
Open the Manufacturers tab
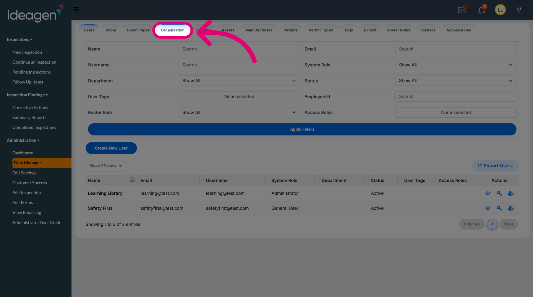(259, 30)
